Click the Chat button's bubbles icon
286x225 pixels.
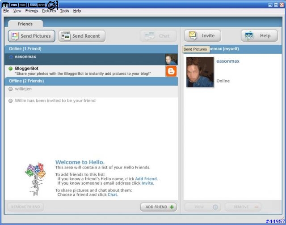(149, 36)
